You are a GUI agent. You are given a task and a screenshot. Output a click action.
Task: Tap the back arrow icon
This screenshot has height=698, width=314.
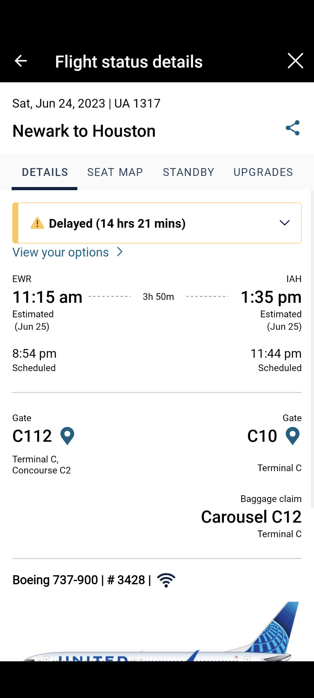pyautogui.click(x=21, y=61)
